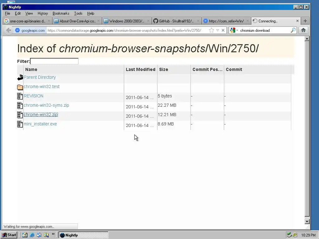Click the chrome-win32-syms.zip file icon
This screenshot has height=239, width=319.
(20, 105)
